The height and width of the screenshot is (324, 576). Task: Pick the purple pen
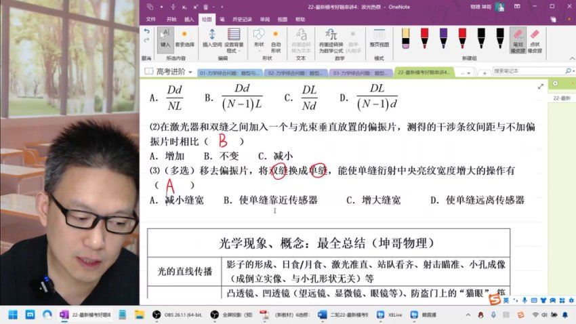(x=443, y=38)
